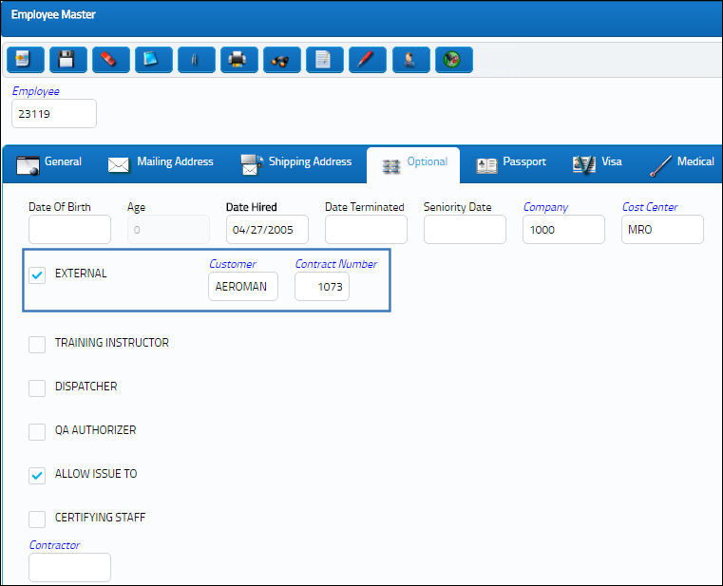Click the Company label link
Screen dimensions: 723x586
point(545,207)
